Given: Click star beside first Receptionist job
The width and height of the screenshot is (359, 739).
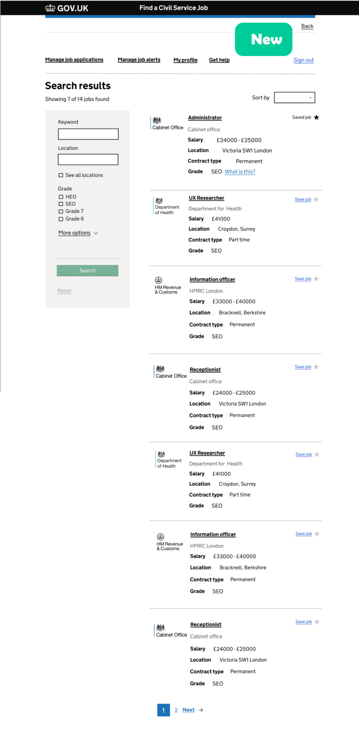Looking at the screenshot, I should coord(316,367).
